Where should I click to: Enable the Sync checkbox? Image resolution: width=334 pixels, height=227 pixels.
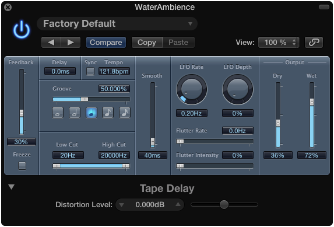click(x=90, y=71)
